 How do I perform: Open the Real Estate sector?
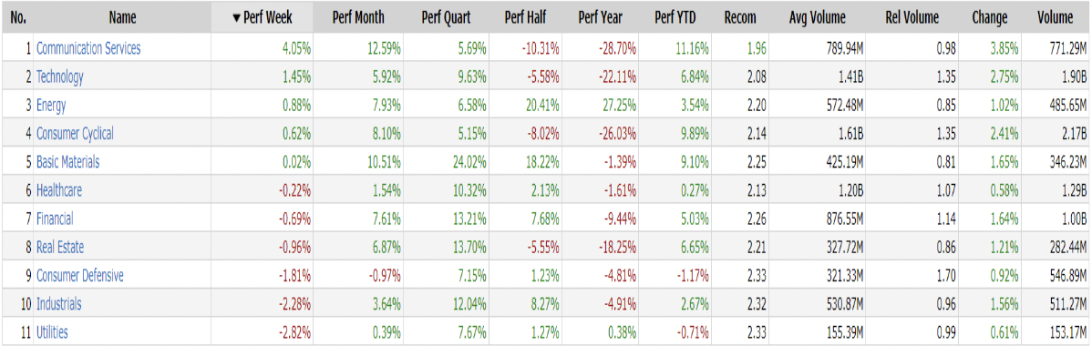tap(60, 247)
